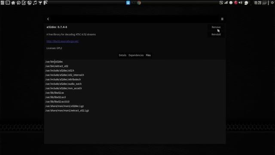The width and height of the screenshot is (275, 155).
Task: Reinstall the a52dec package
Action: pyautogui.click(x=216, y=34)
